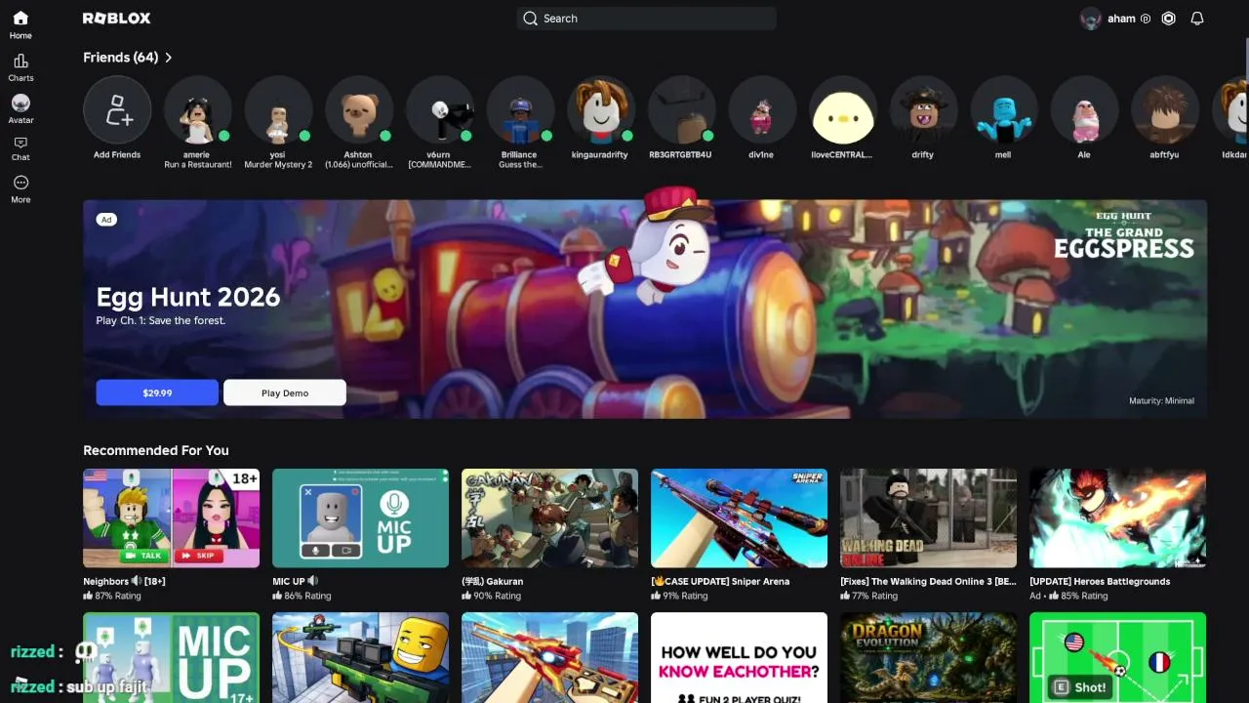Click amerie's 'Run a Restaurant!' status
1249x703 pixels.
(x=198, y=165)
